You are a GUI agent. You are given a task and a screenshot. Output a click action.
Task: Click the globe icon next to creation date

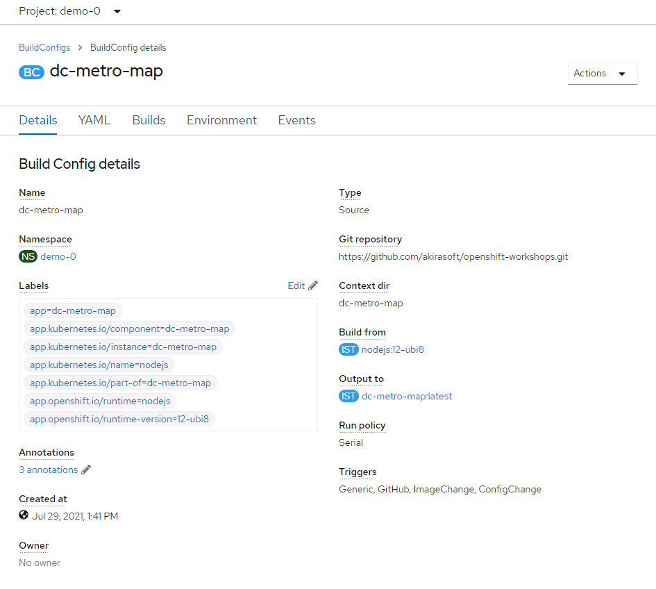[24, 515]
